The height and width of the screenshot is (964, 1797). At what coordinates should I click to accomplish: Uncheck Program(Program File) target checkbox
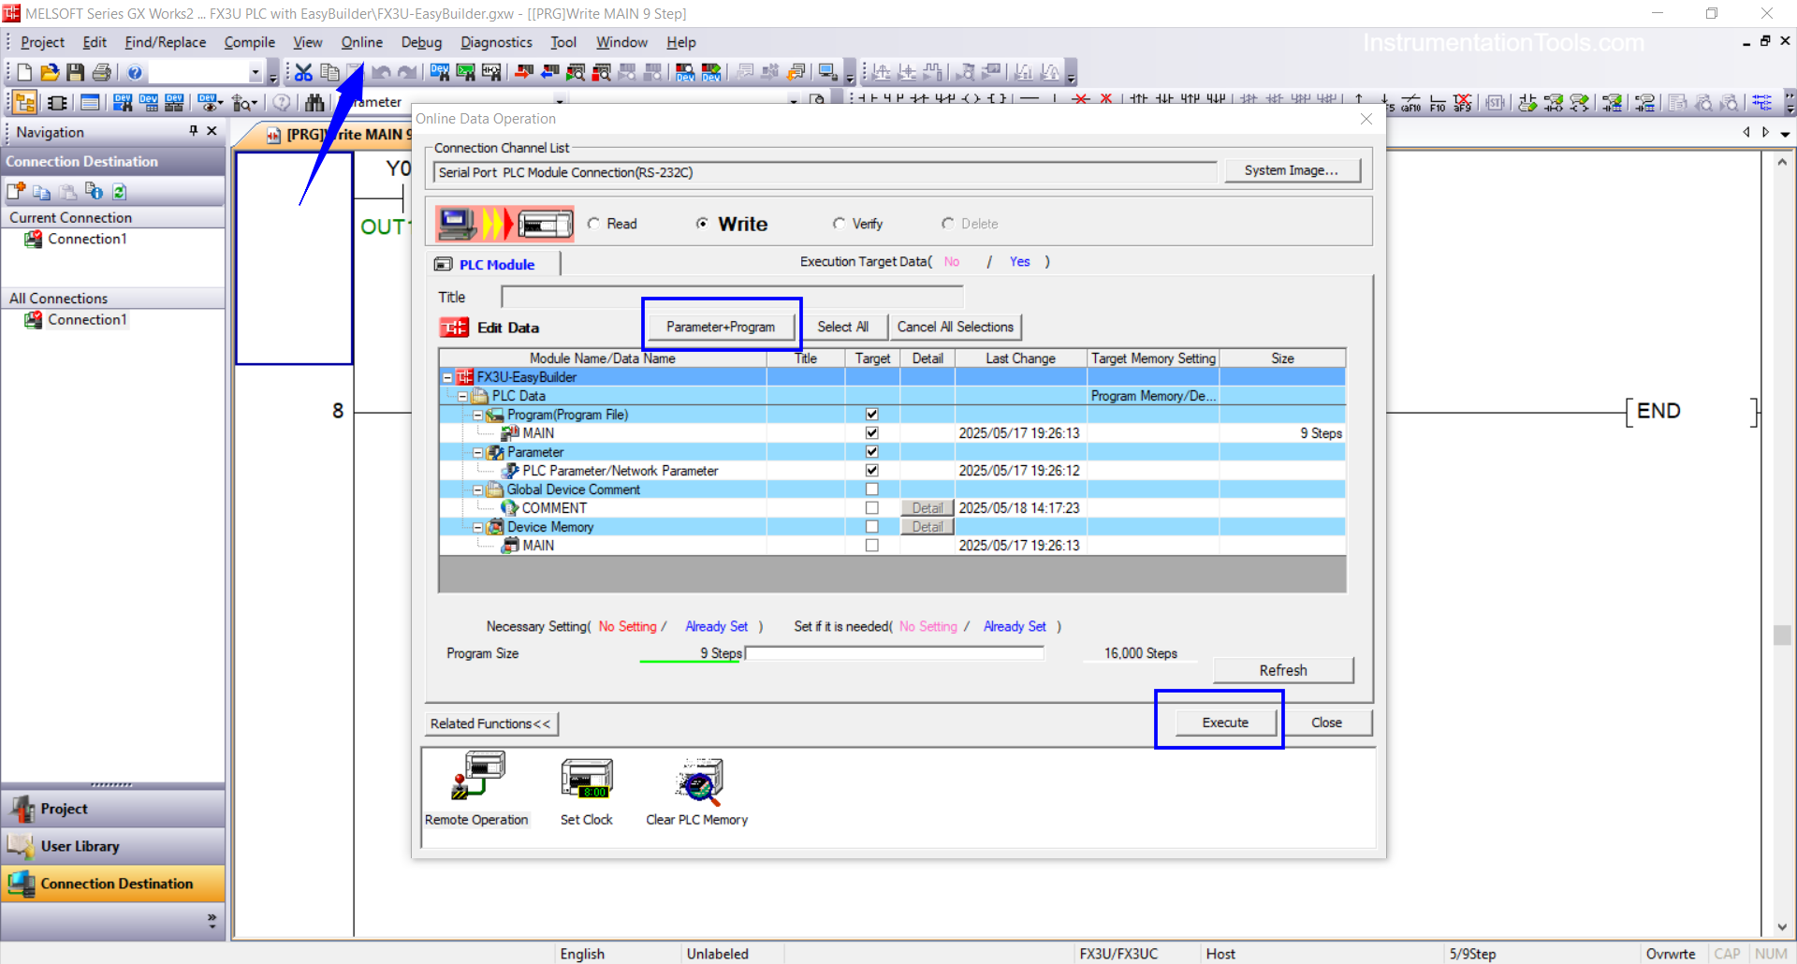click(872, 415)
